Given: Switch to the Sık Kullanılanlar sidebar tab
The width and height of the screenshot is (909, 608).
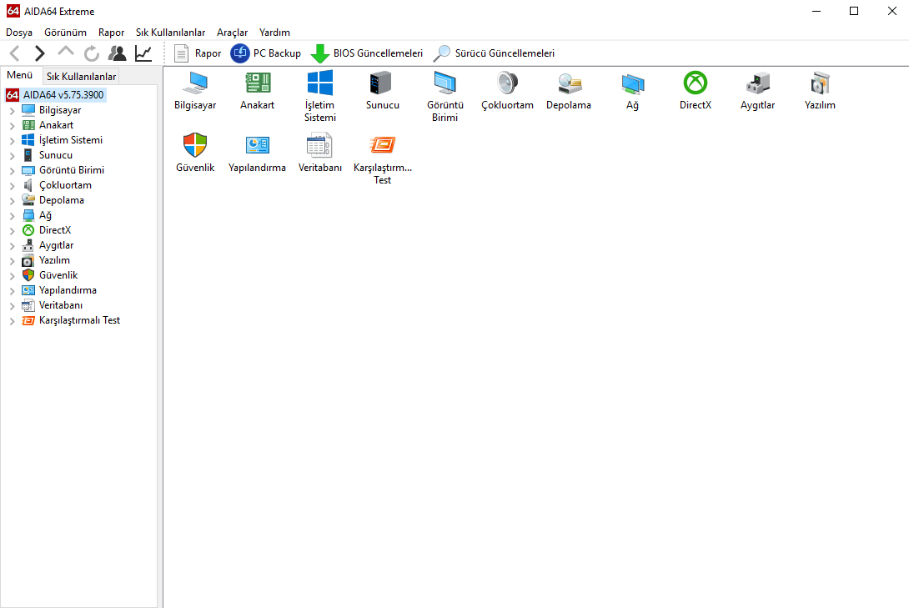Looking at the screenshot, I should [81, 77].
